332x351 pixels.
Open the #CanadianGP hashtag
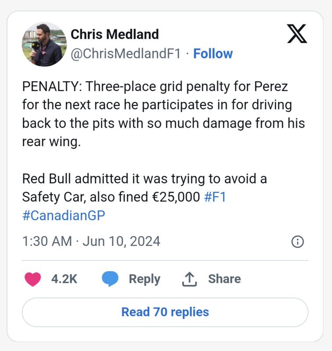(x=64, y=216)
